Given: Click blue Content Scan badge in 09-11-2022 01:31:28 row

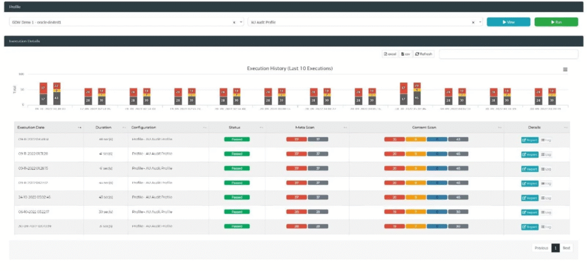Looking at the screenshot, I should pos(437,154).
